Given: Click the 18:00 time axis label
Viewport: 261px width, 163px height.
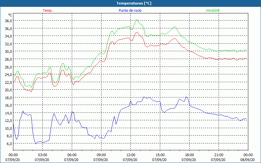Looking at the screenshot, I should point(190,155).
